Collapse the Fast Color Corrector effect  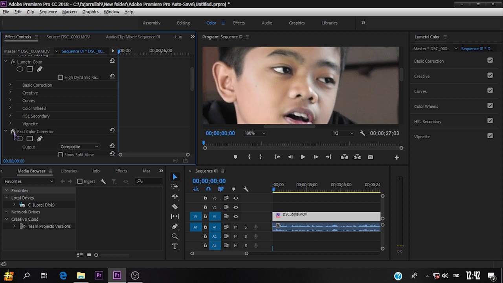tap(6, 131)
